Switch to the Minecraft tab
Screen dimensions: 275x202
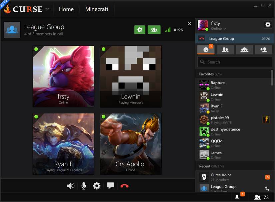pyautogui.click(x=97, y=9)
